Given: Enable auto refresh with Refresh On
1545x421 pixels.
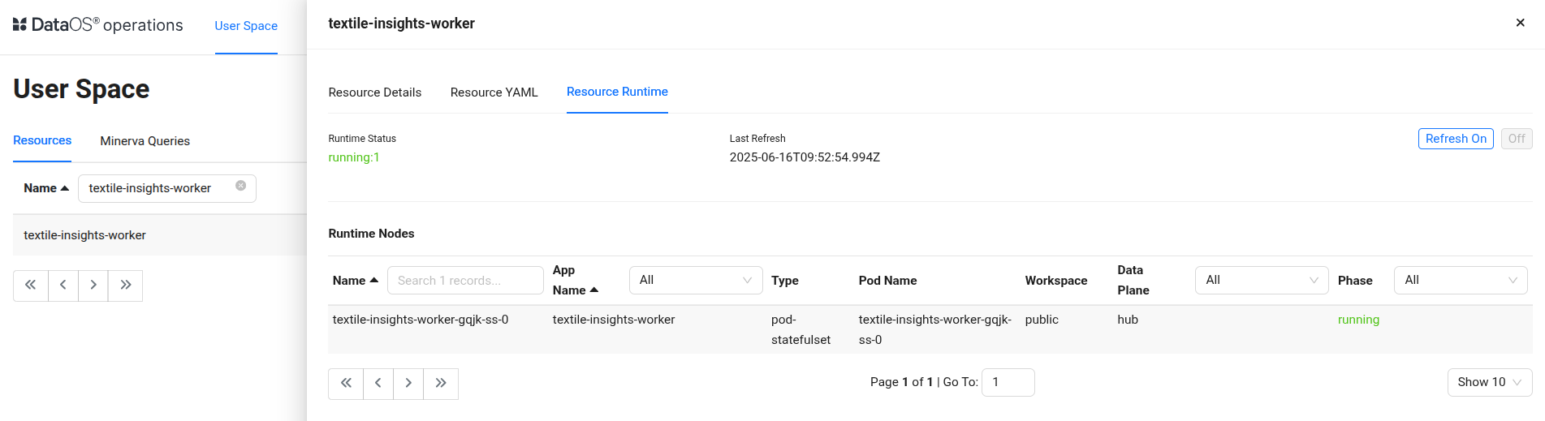Looking at the screenshot, I should (x=1455, y=139).
